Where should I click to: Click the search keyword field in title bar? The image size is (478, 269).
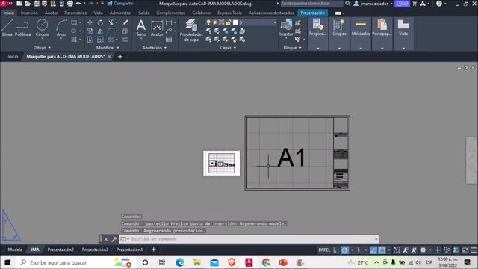(311, 4)
